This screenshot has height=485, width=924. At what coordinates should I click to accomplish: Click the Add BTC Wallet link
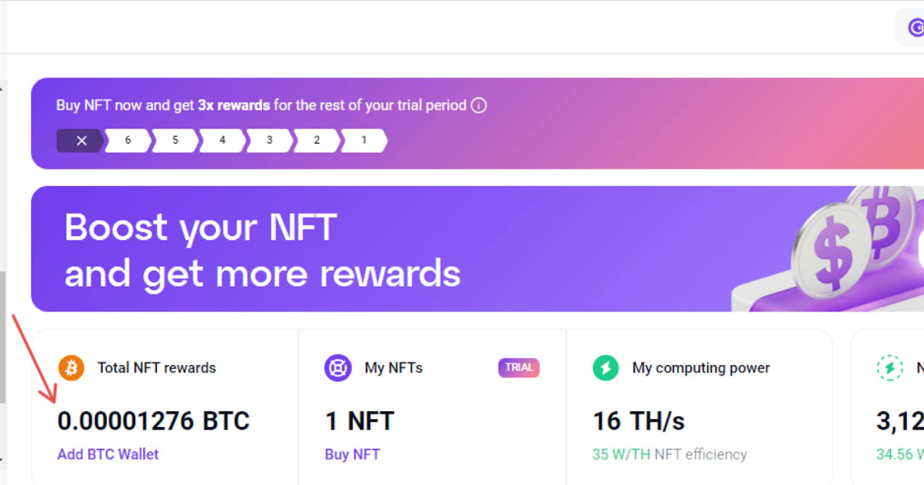click(x=108, y=454)
